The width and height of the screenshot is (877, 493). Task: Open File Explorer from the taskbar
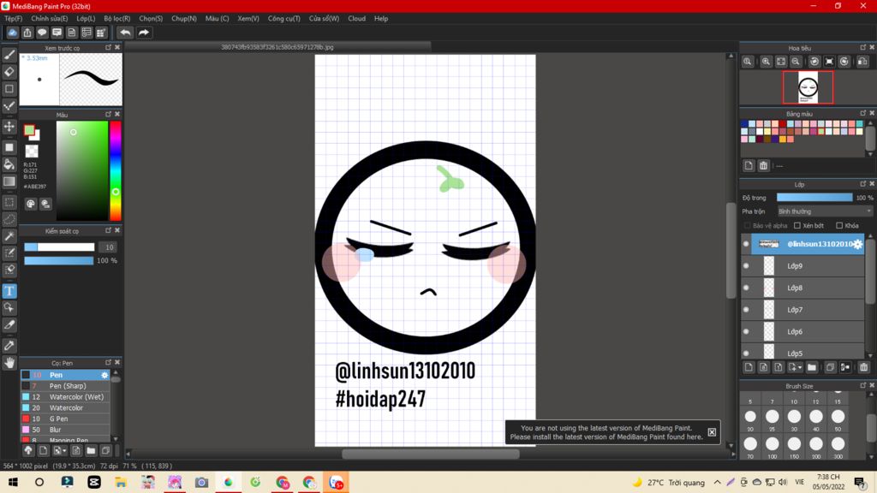coord(120,482)
